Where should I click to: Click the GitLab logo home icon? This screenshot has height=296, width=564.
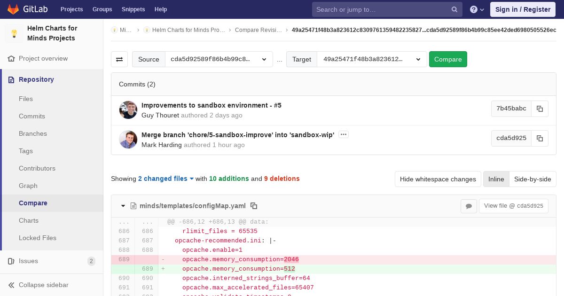(13, 9)
